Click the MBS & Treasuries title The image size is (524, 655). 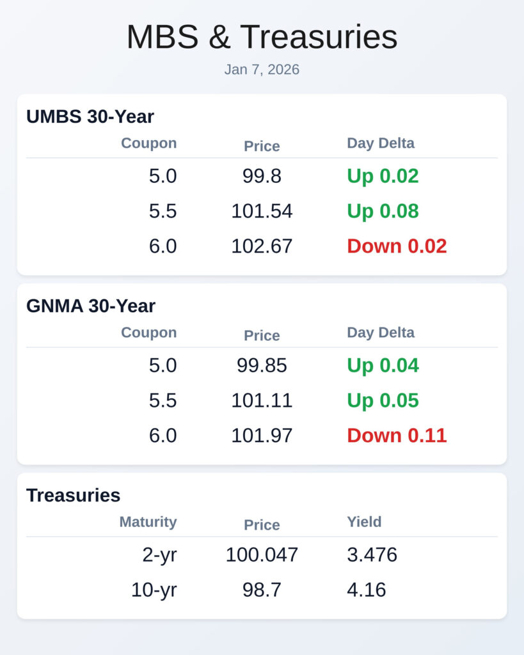click(x=262, y=37)
